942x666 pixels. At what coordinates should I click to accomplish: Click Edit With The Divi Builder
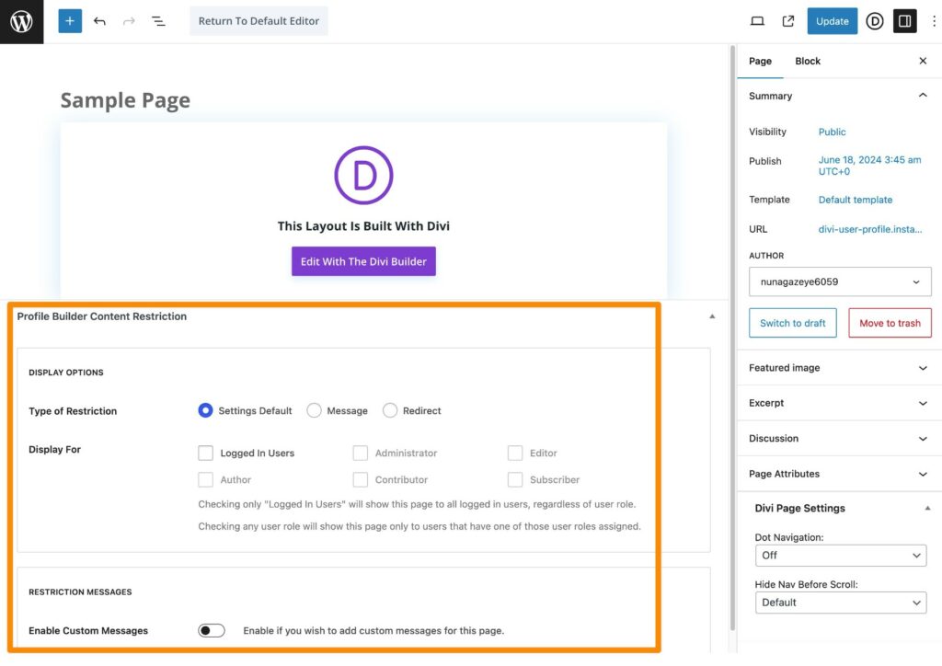click(x=363, y=261)
